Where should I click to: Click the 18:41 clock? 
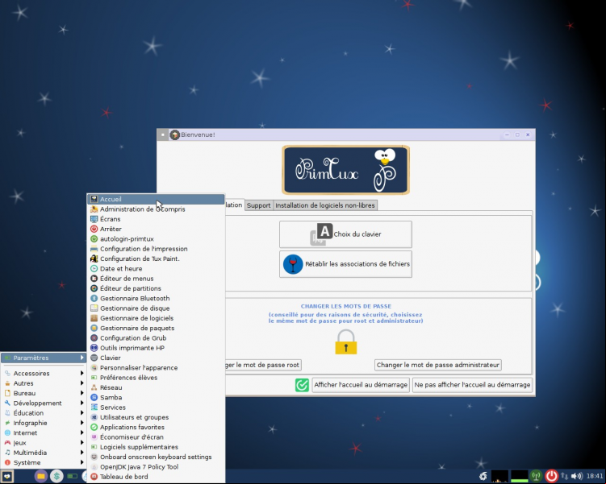tap(595, 476)
